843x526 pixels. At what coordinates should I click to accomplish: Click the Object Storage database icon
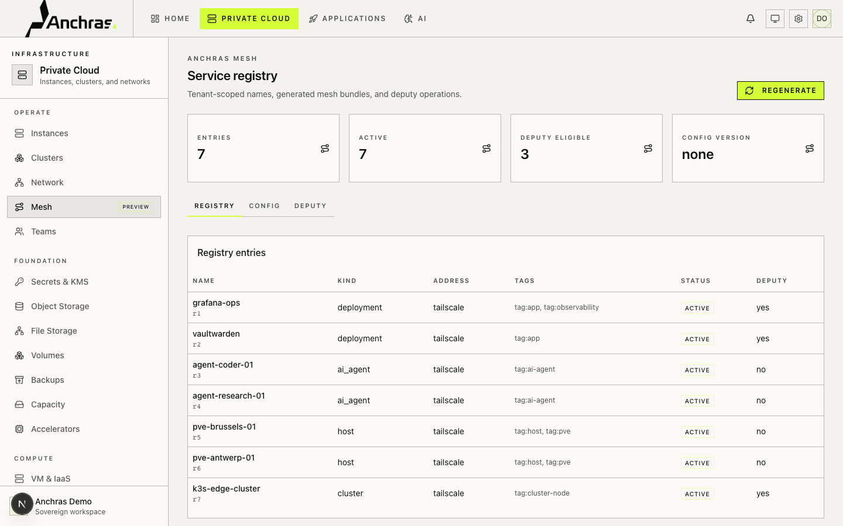(19, 306)
